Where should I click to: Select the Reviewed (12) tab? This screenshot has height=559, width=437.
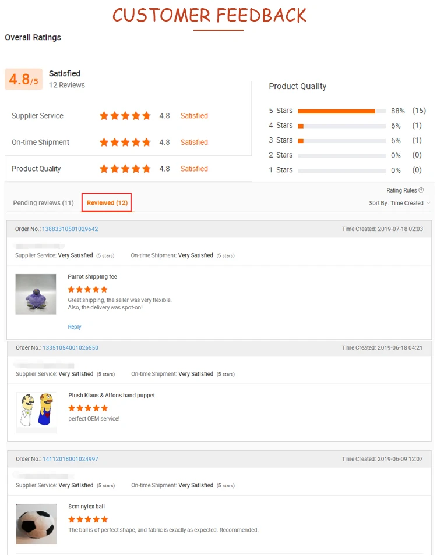[x=107, y=203]
